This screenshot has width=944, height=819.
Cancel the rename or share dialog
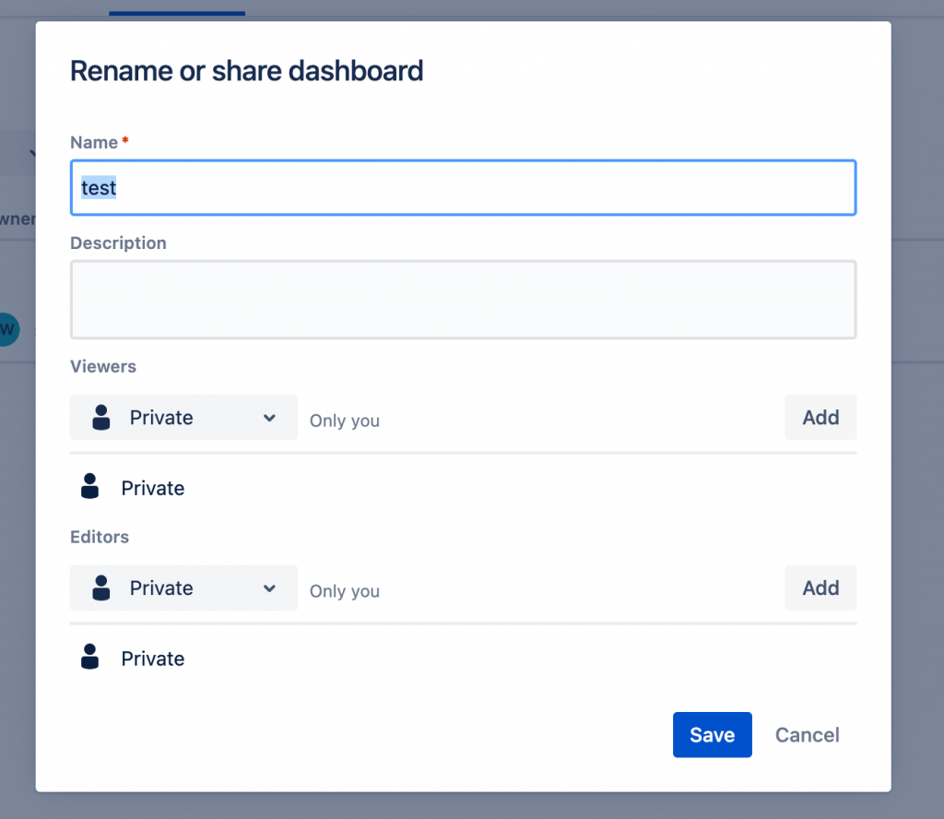click(807, 735)
